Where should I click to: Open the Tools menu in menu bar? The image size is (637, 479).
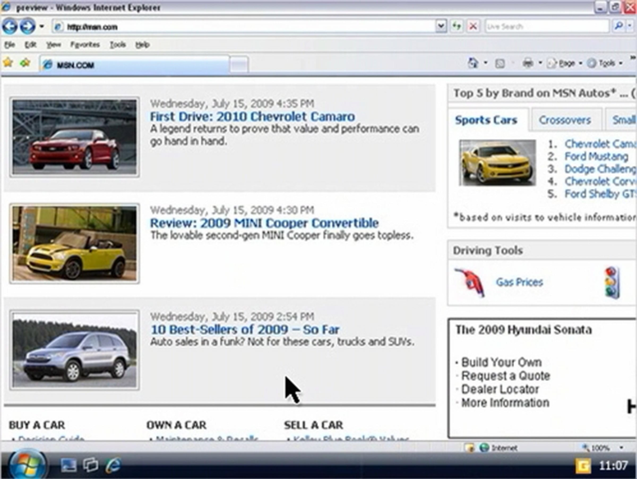pyautogui.click(x=118, y=45)
